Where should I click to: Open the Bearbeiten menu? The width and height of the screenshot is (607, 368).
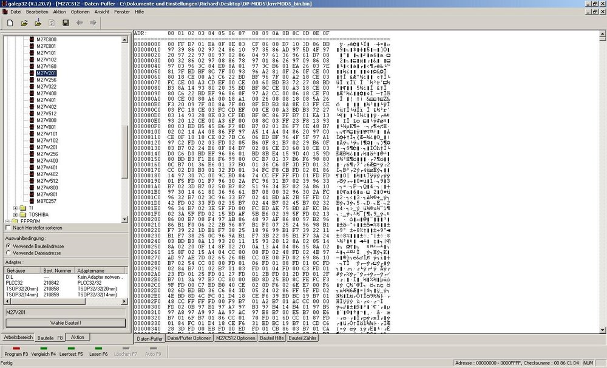click(x=37, y=12)
